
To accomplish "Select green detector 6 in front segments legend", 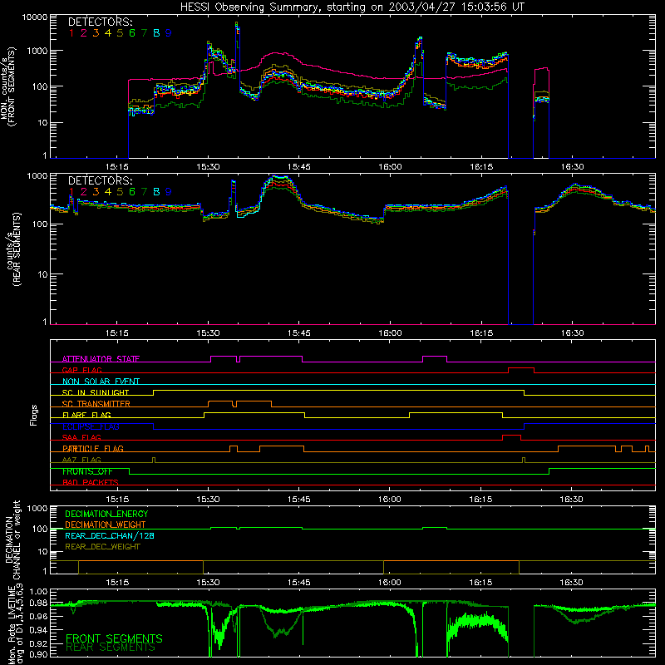I will pyautogui.click(x=132, y=33).
